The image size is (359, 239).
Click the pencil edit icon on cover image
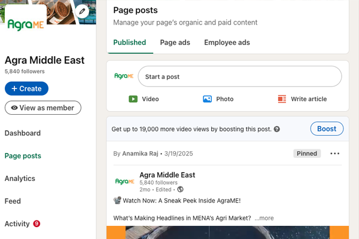83,12
